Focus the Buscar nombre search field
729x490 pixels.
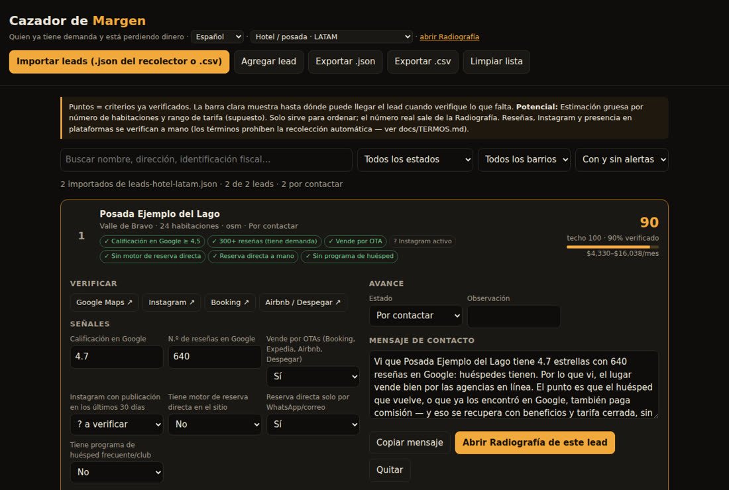click(x=206, y=160)
